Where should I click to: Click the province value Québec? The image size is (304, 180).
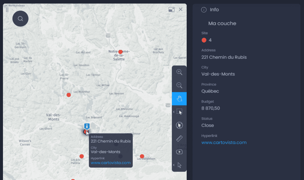(210, 91)
